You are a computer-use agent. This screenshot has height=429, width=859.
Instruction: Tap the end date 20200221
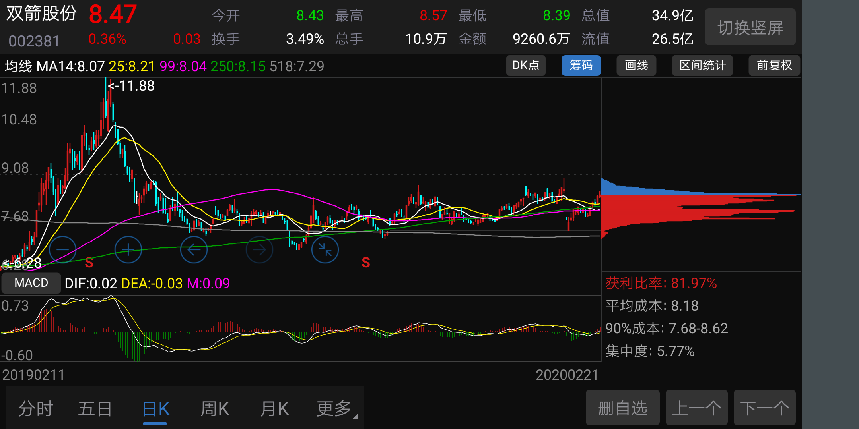(x=567, y=375)
